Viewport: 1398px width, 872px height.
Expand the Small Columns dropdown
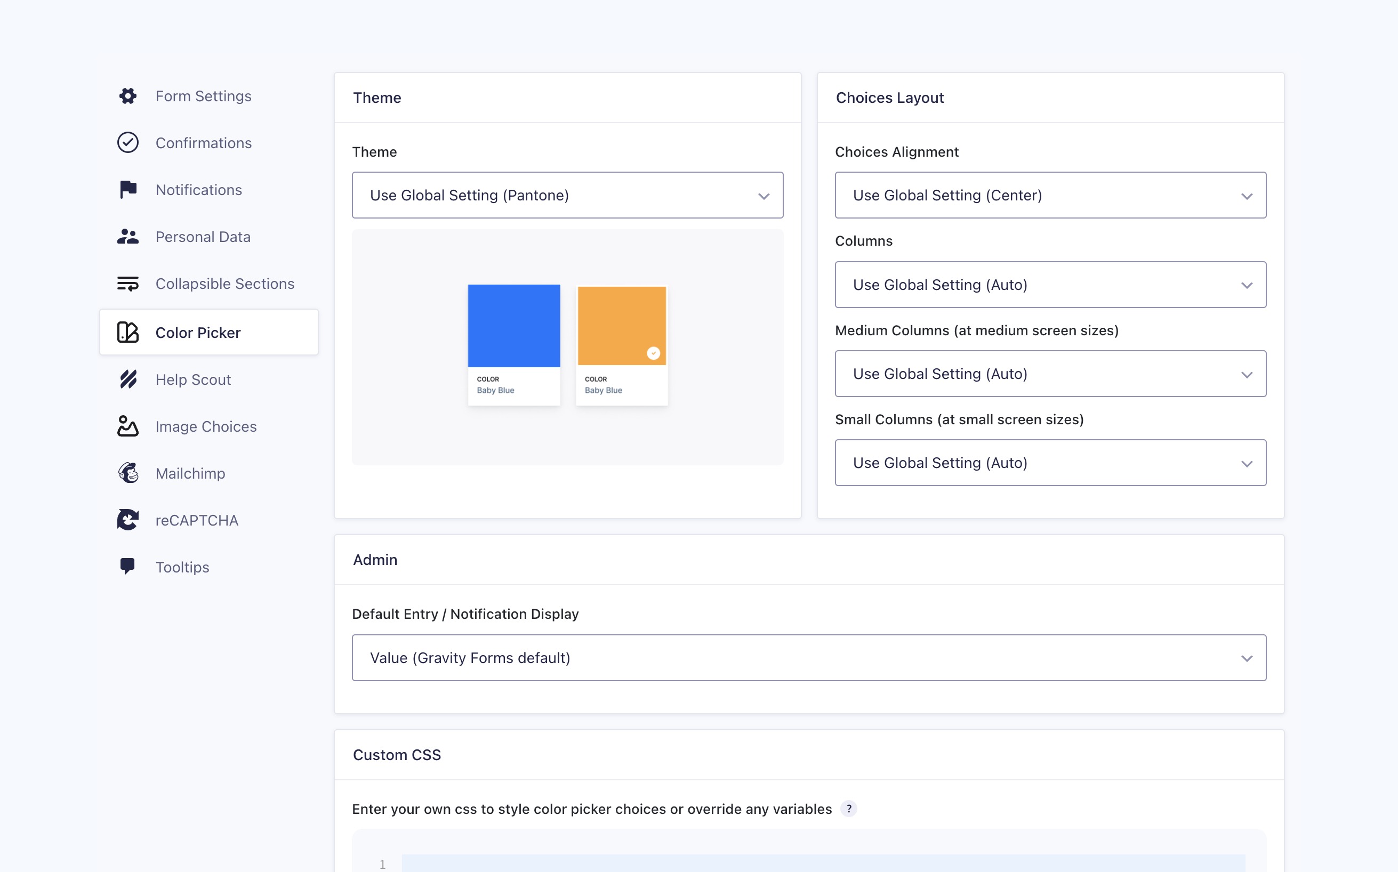coord(1050,462)
